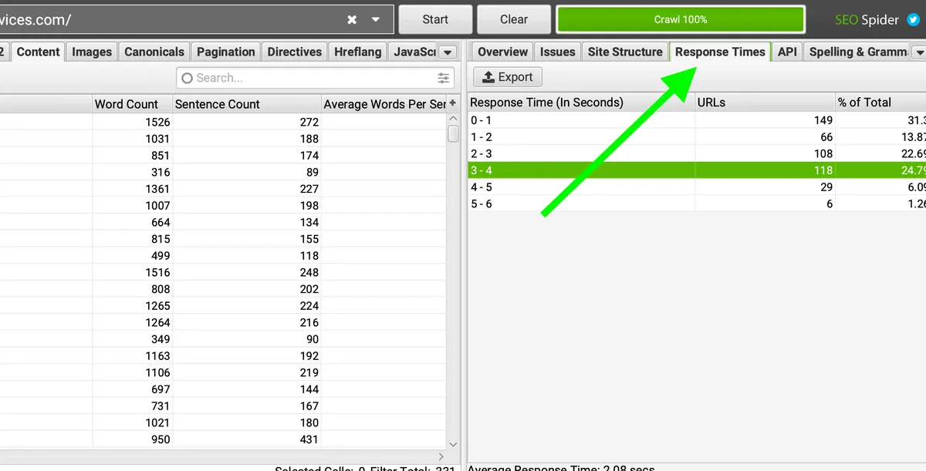Image resolution: width=926 pixels, height=471 pixels.
Task: Click into the Search field
Action: (315, 78)
